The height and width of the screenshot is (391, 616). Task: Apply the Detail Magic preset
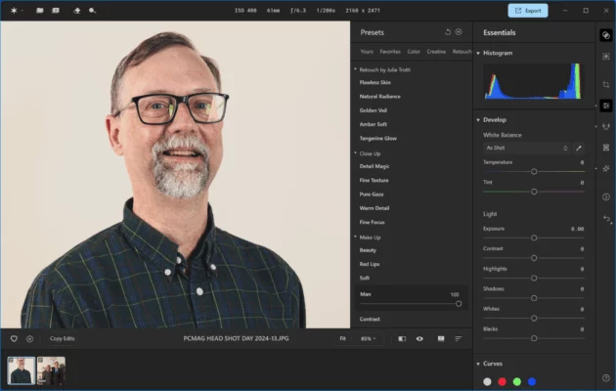374,166
